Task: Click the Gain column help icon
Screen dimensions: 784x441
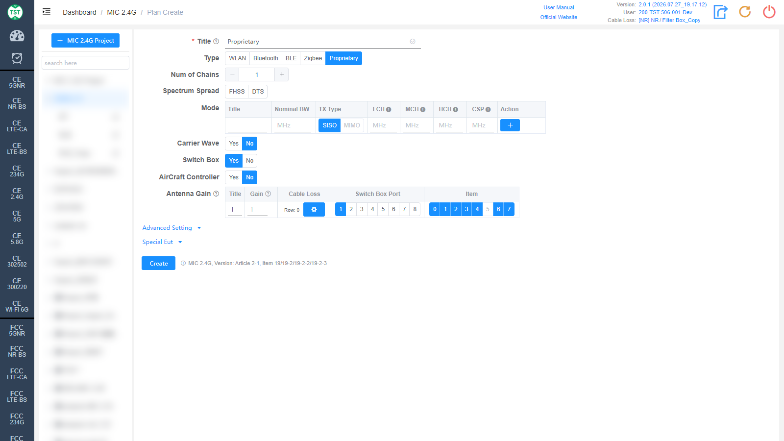Action: click(268, 194)
